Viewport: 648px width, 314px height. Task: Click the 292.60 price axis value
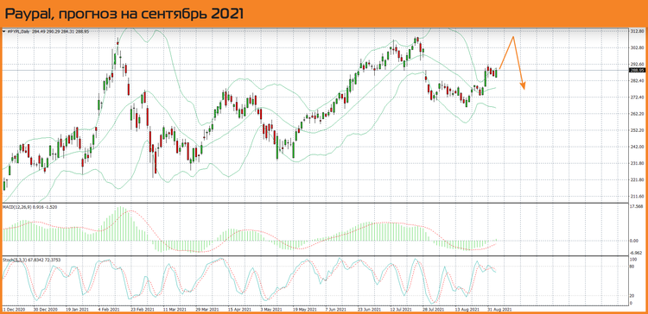(x=637, y=65)
